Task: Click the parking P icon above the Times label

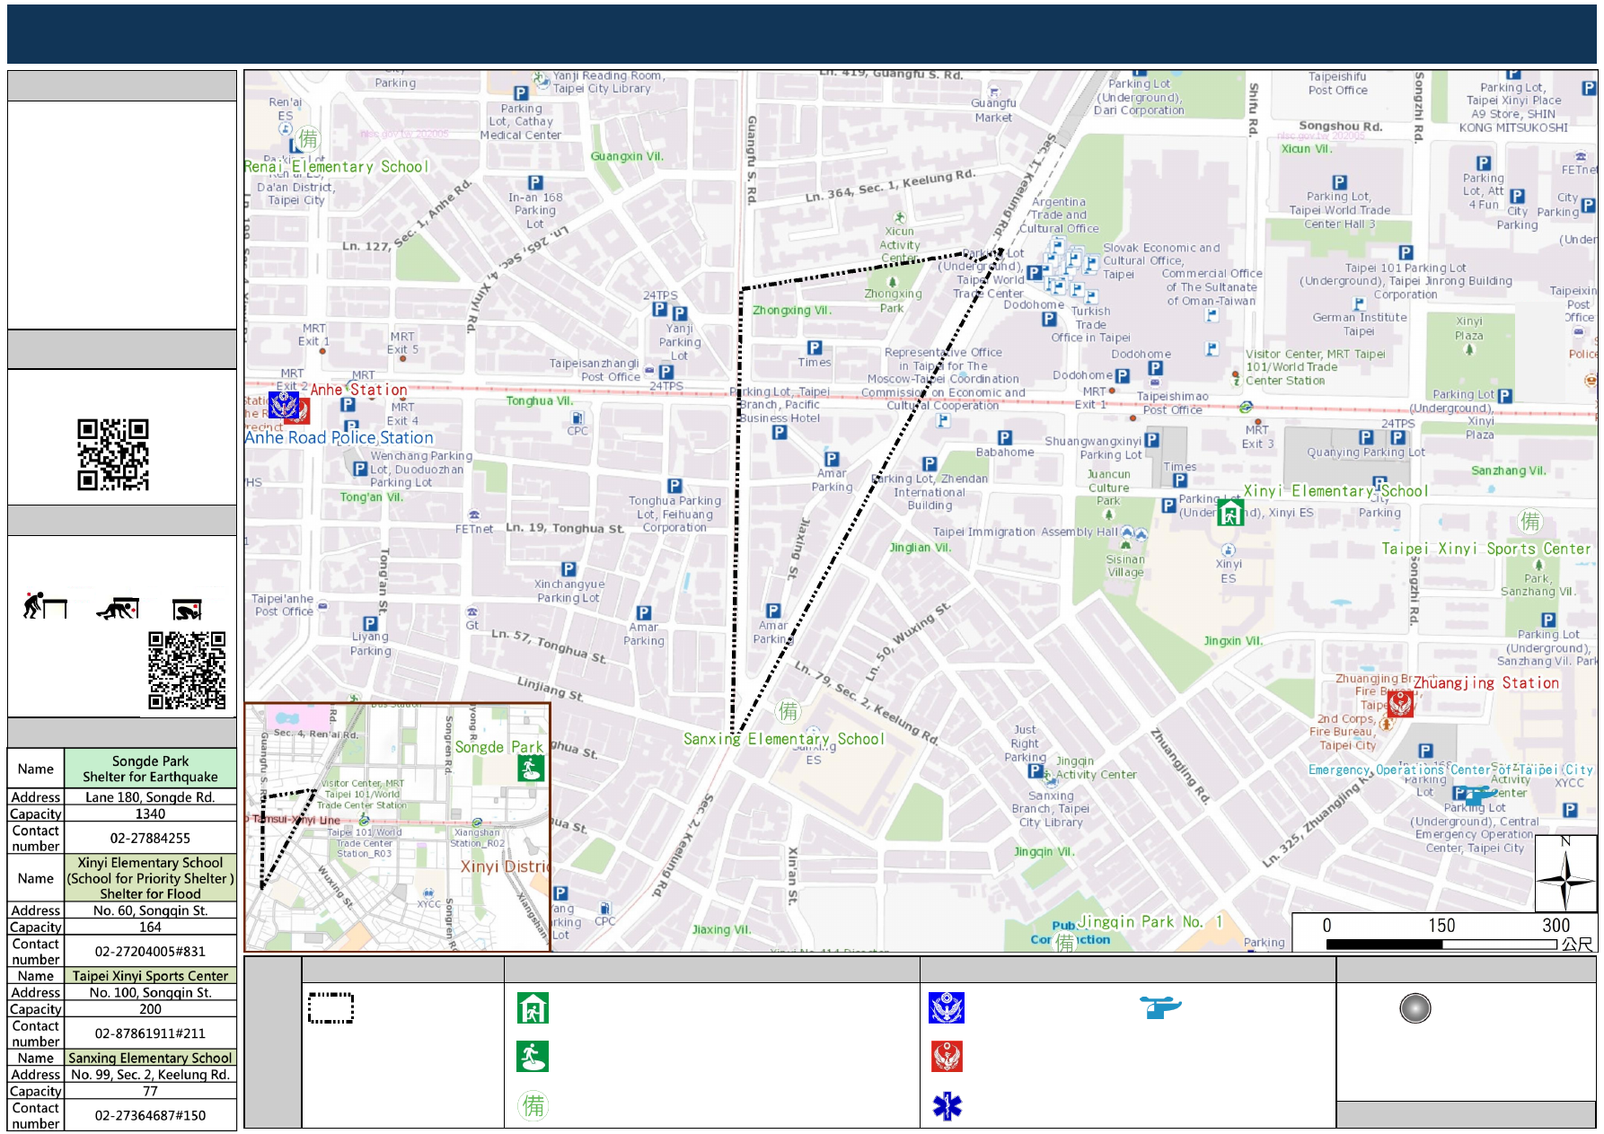Action: pyautogui.click(x=814, y=347)
